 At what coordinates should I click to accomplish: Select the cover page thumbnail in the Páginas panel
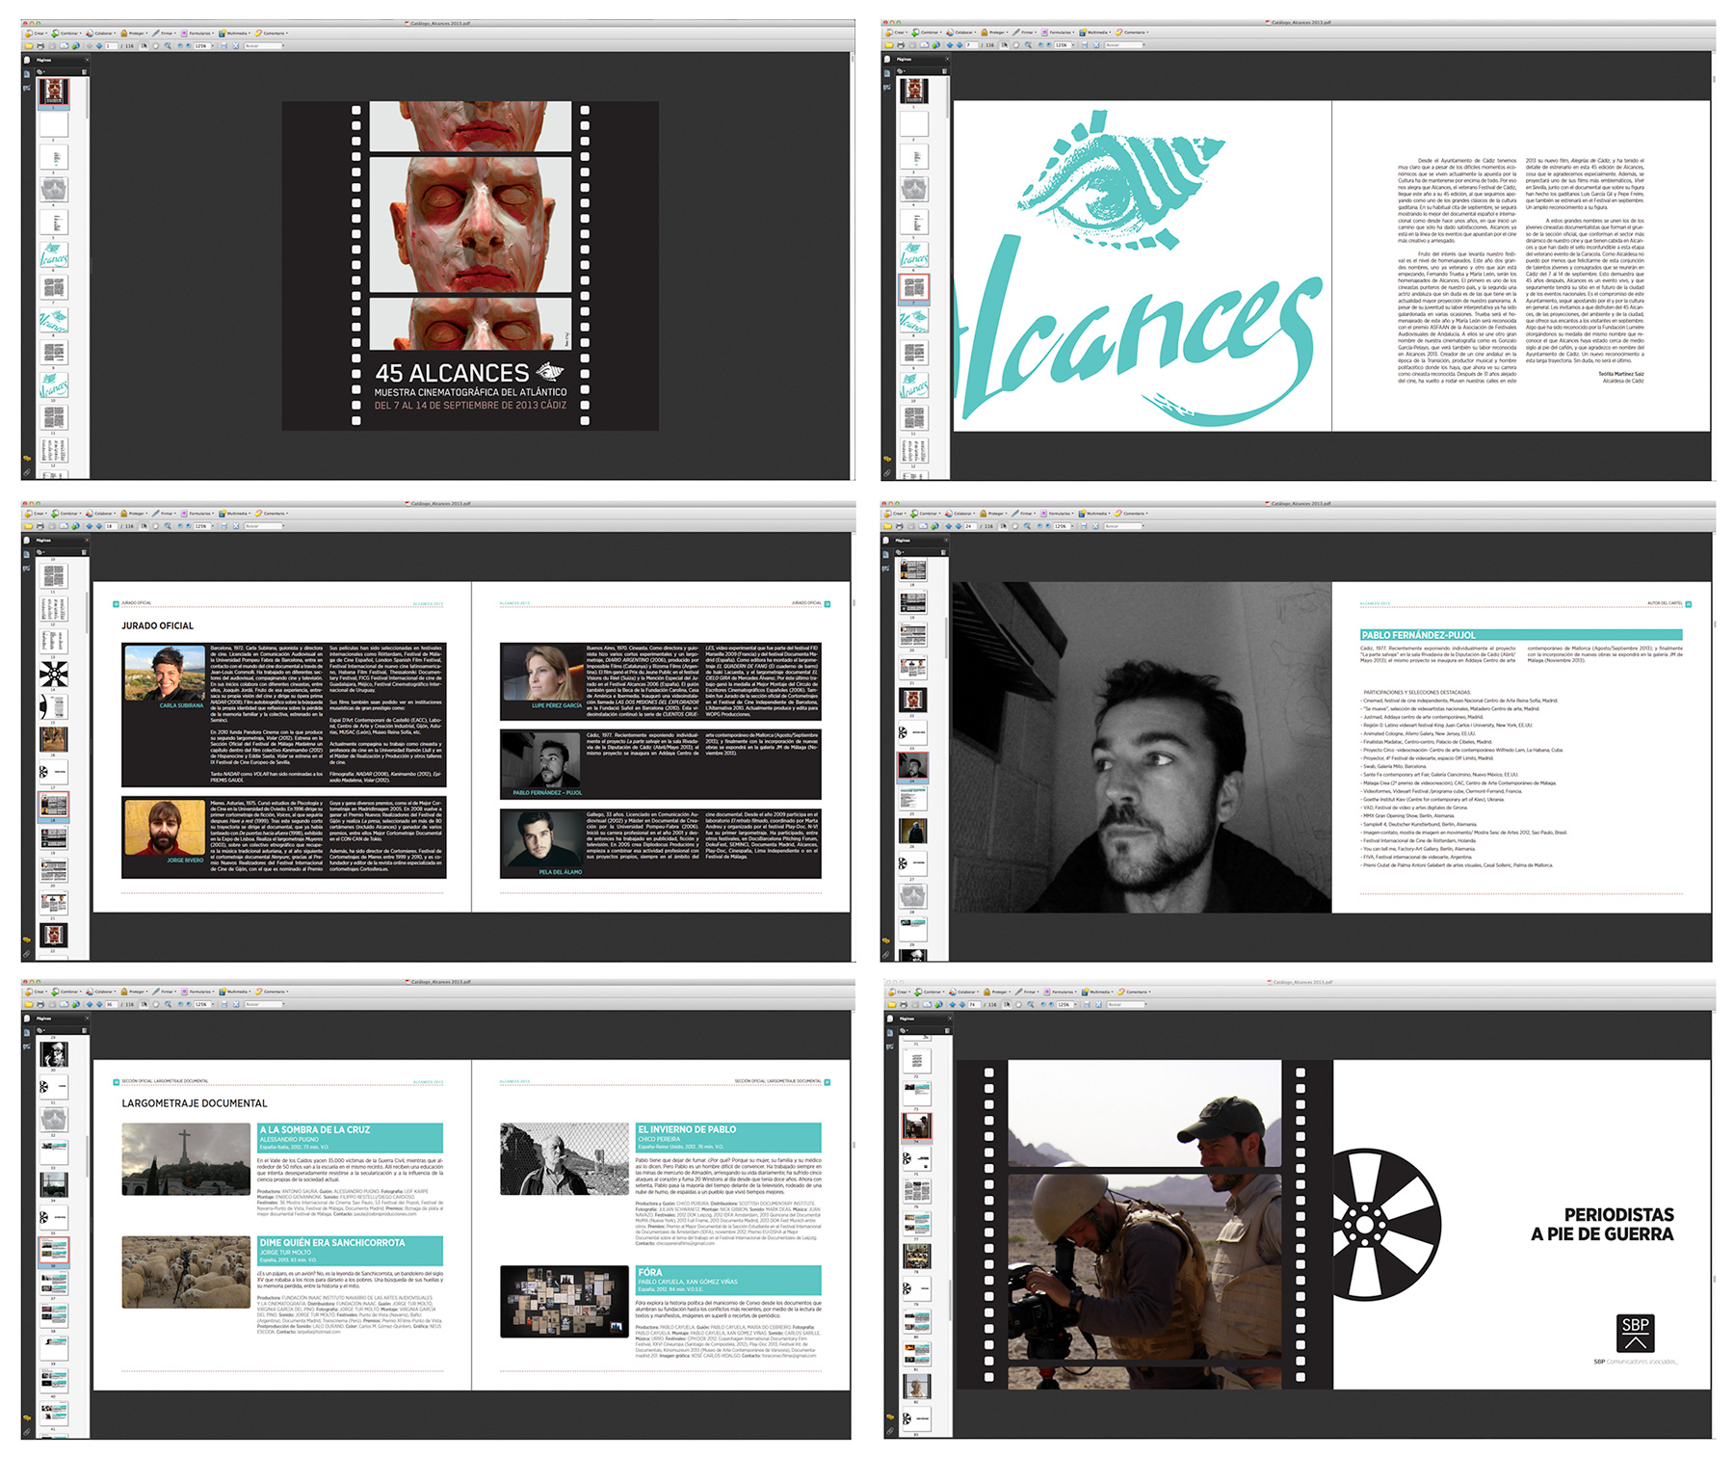coord(53,93)
